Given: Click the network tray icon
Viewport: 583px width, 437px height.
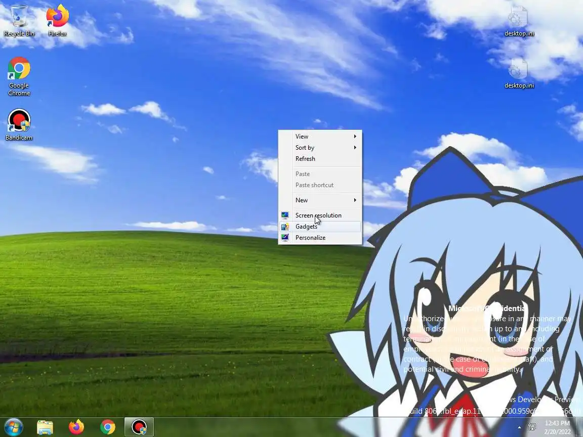Looking at the screenshot, I should click(x=532, y=427).
